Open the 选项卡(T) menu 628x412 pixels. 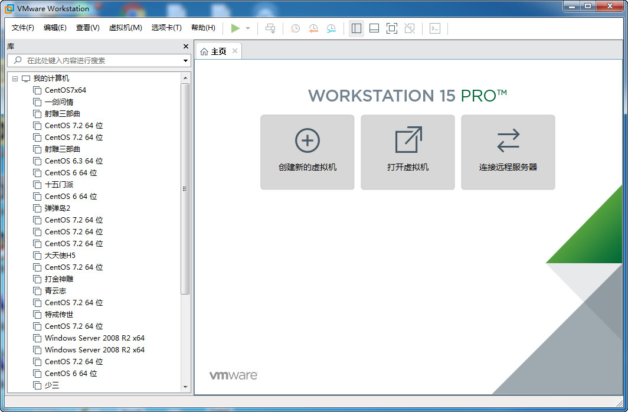coord(166,28)
